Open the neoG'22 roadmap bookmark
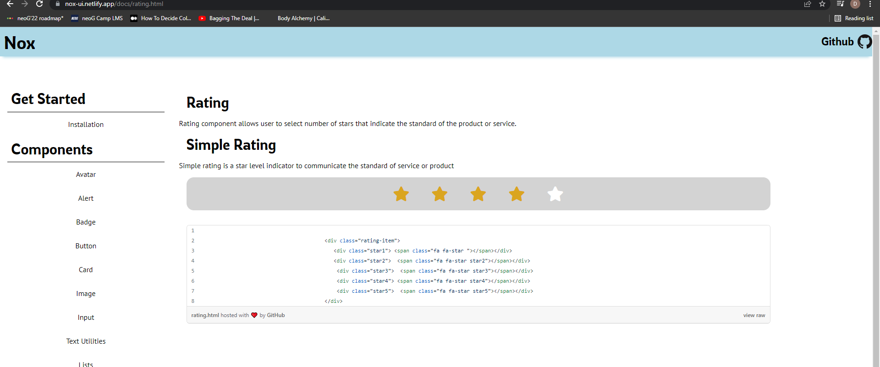 coord(35,18)
